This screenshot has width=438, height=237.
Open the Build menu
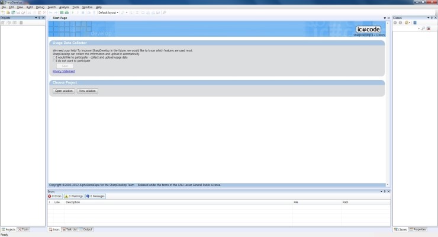coord(30,7)
